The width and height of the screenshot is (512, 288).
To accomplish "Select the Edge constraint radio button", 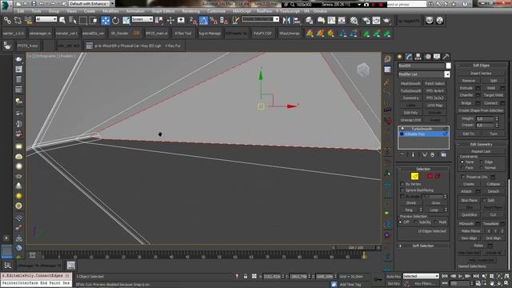I will pyautogui.click(x=482, y=162).
